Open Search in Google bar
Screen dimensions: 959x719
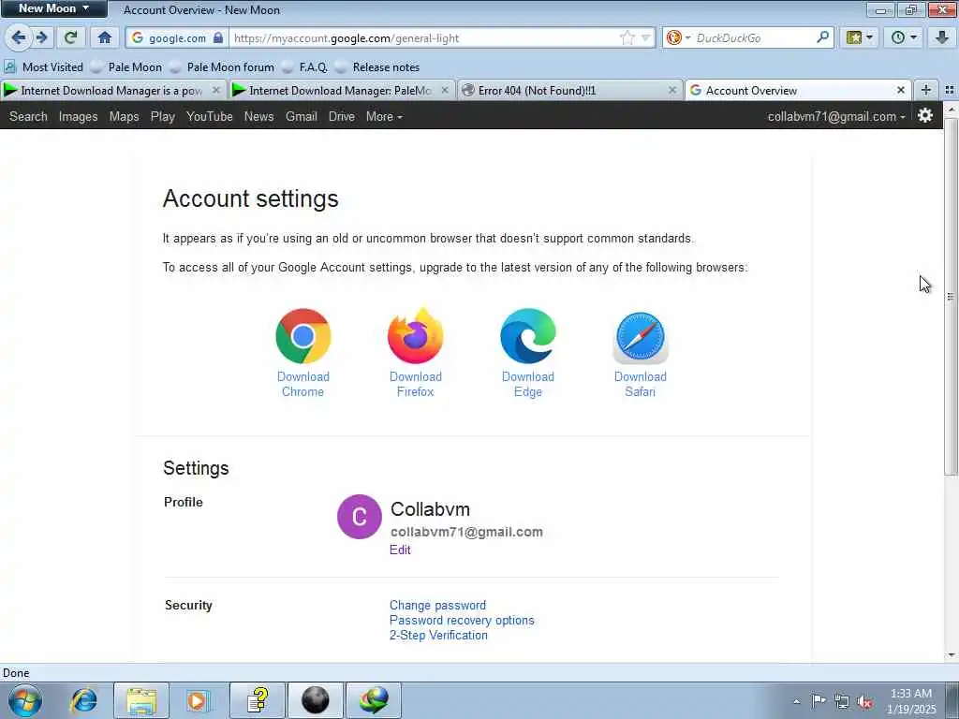[x=28, y=116]
